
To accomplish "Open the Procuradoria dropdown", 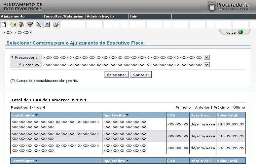I will (207, 57).
